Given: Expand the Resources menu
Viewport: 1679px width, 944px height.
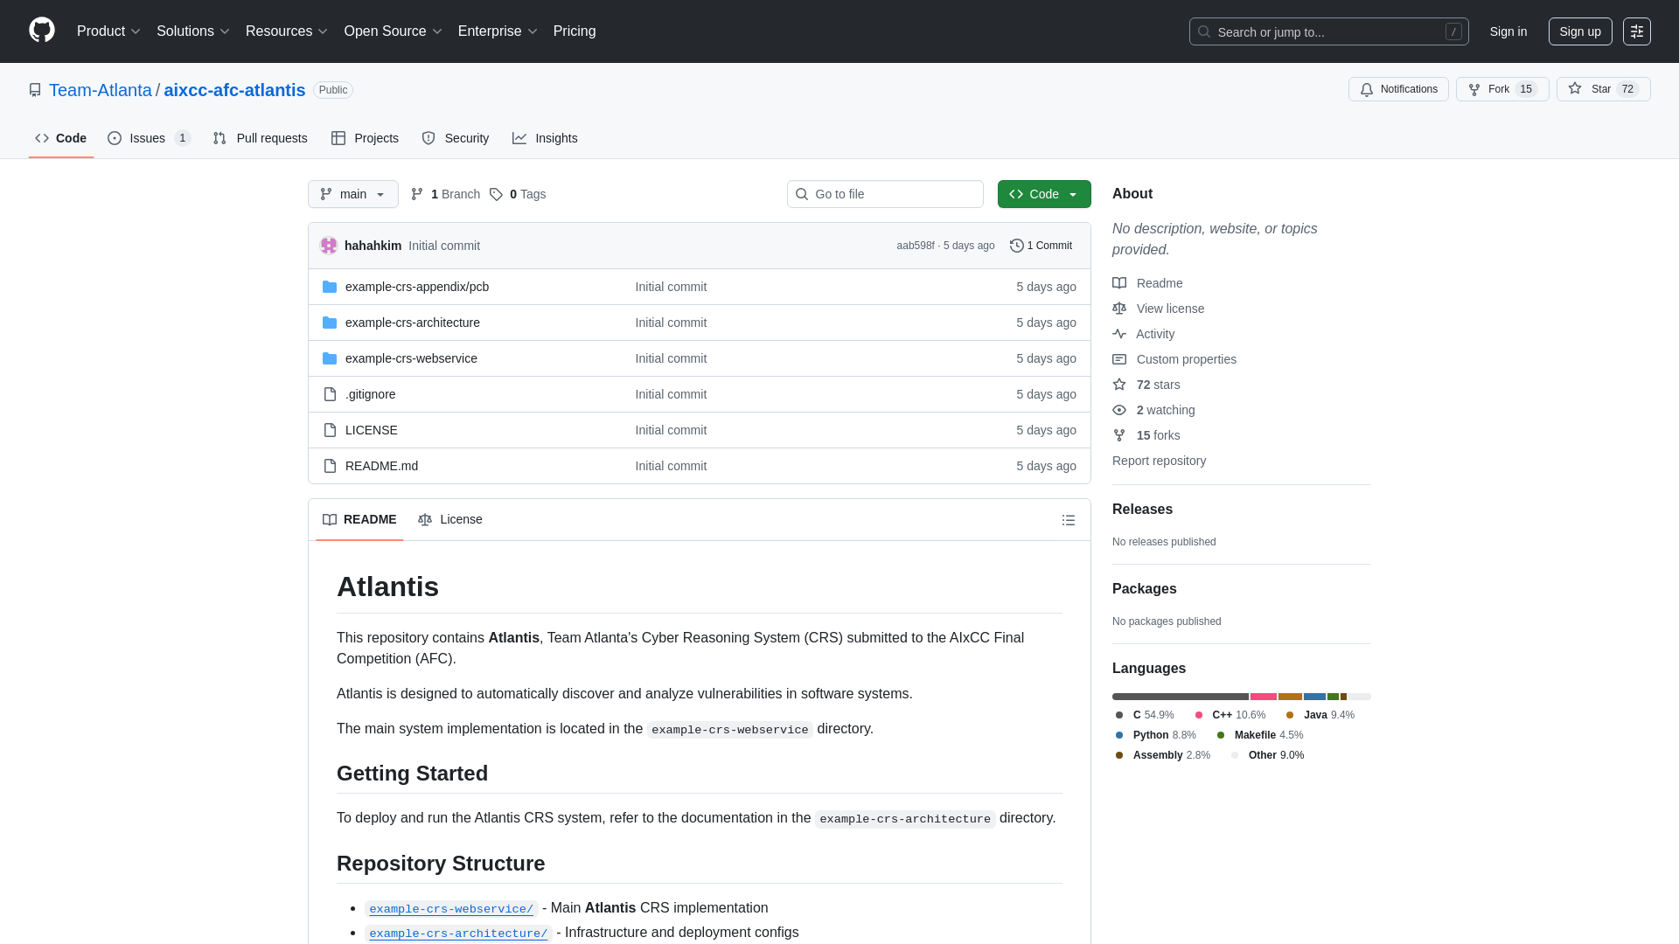Looking at the screenshot, I should (286, 31).
